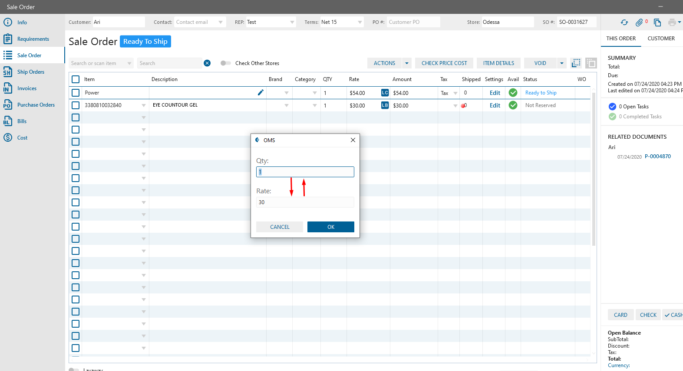Screen dimensions: 683x371
Task: Click the Customer field containing Ari
Action: [x=119, y=22]
